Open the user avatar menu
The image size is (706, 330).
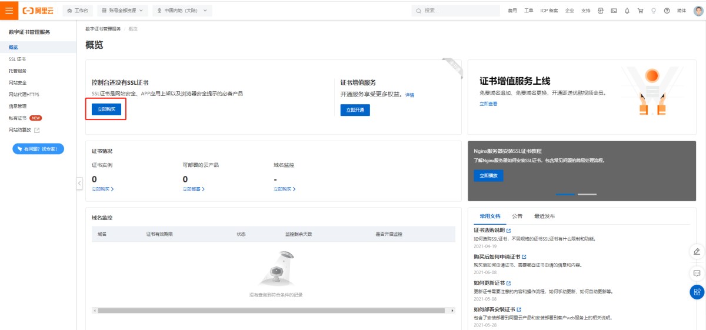pos(698,11)
